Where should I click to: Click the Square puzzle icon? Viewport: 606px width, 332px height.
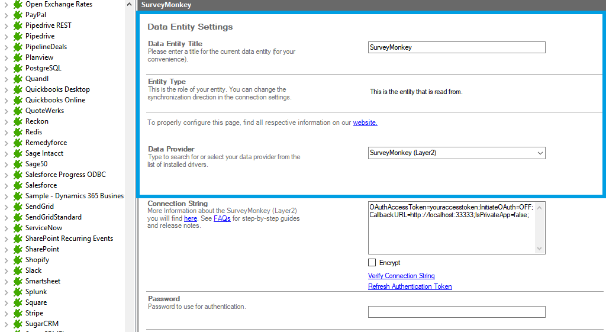point(18,302)
